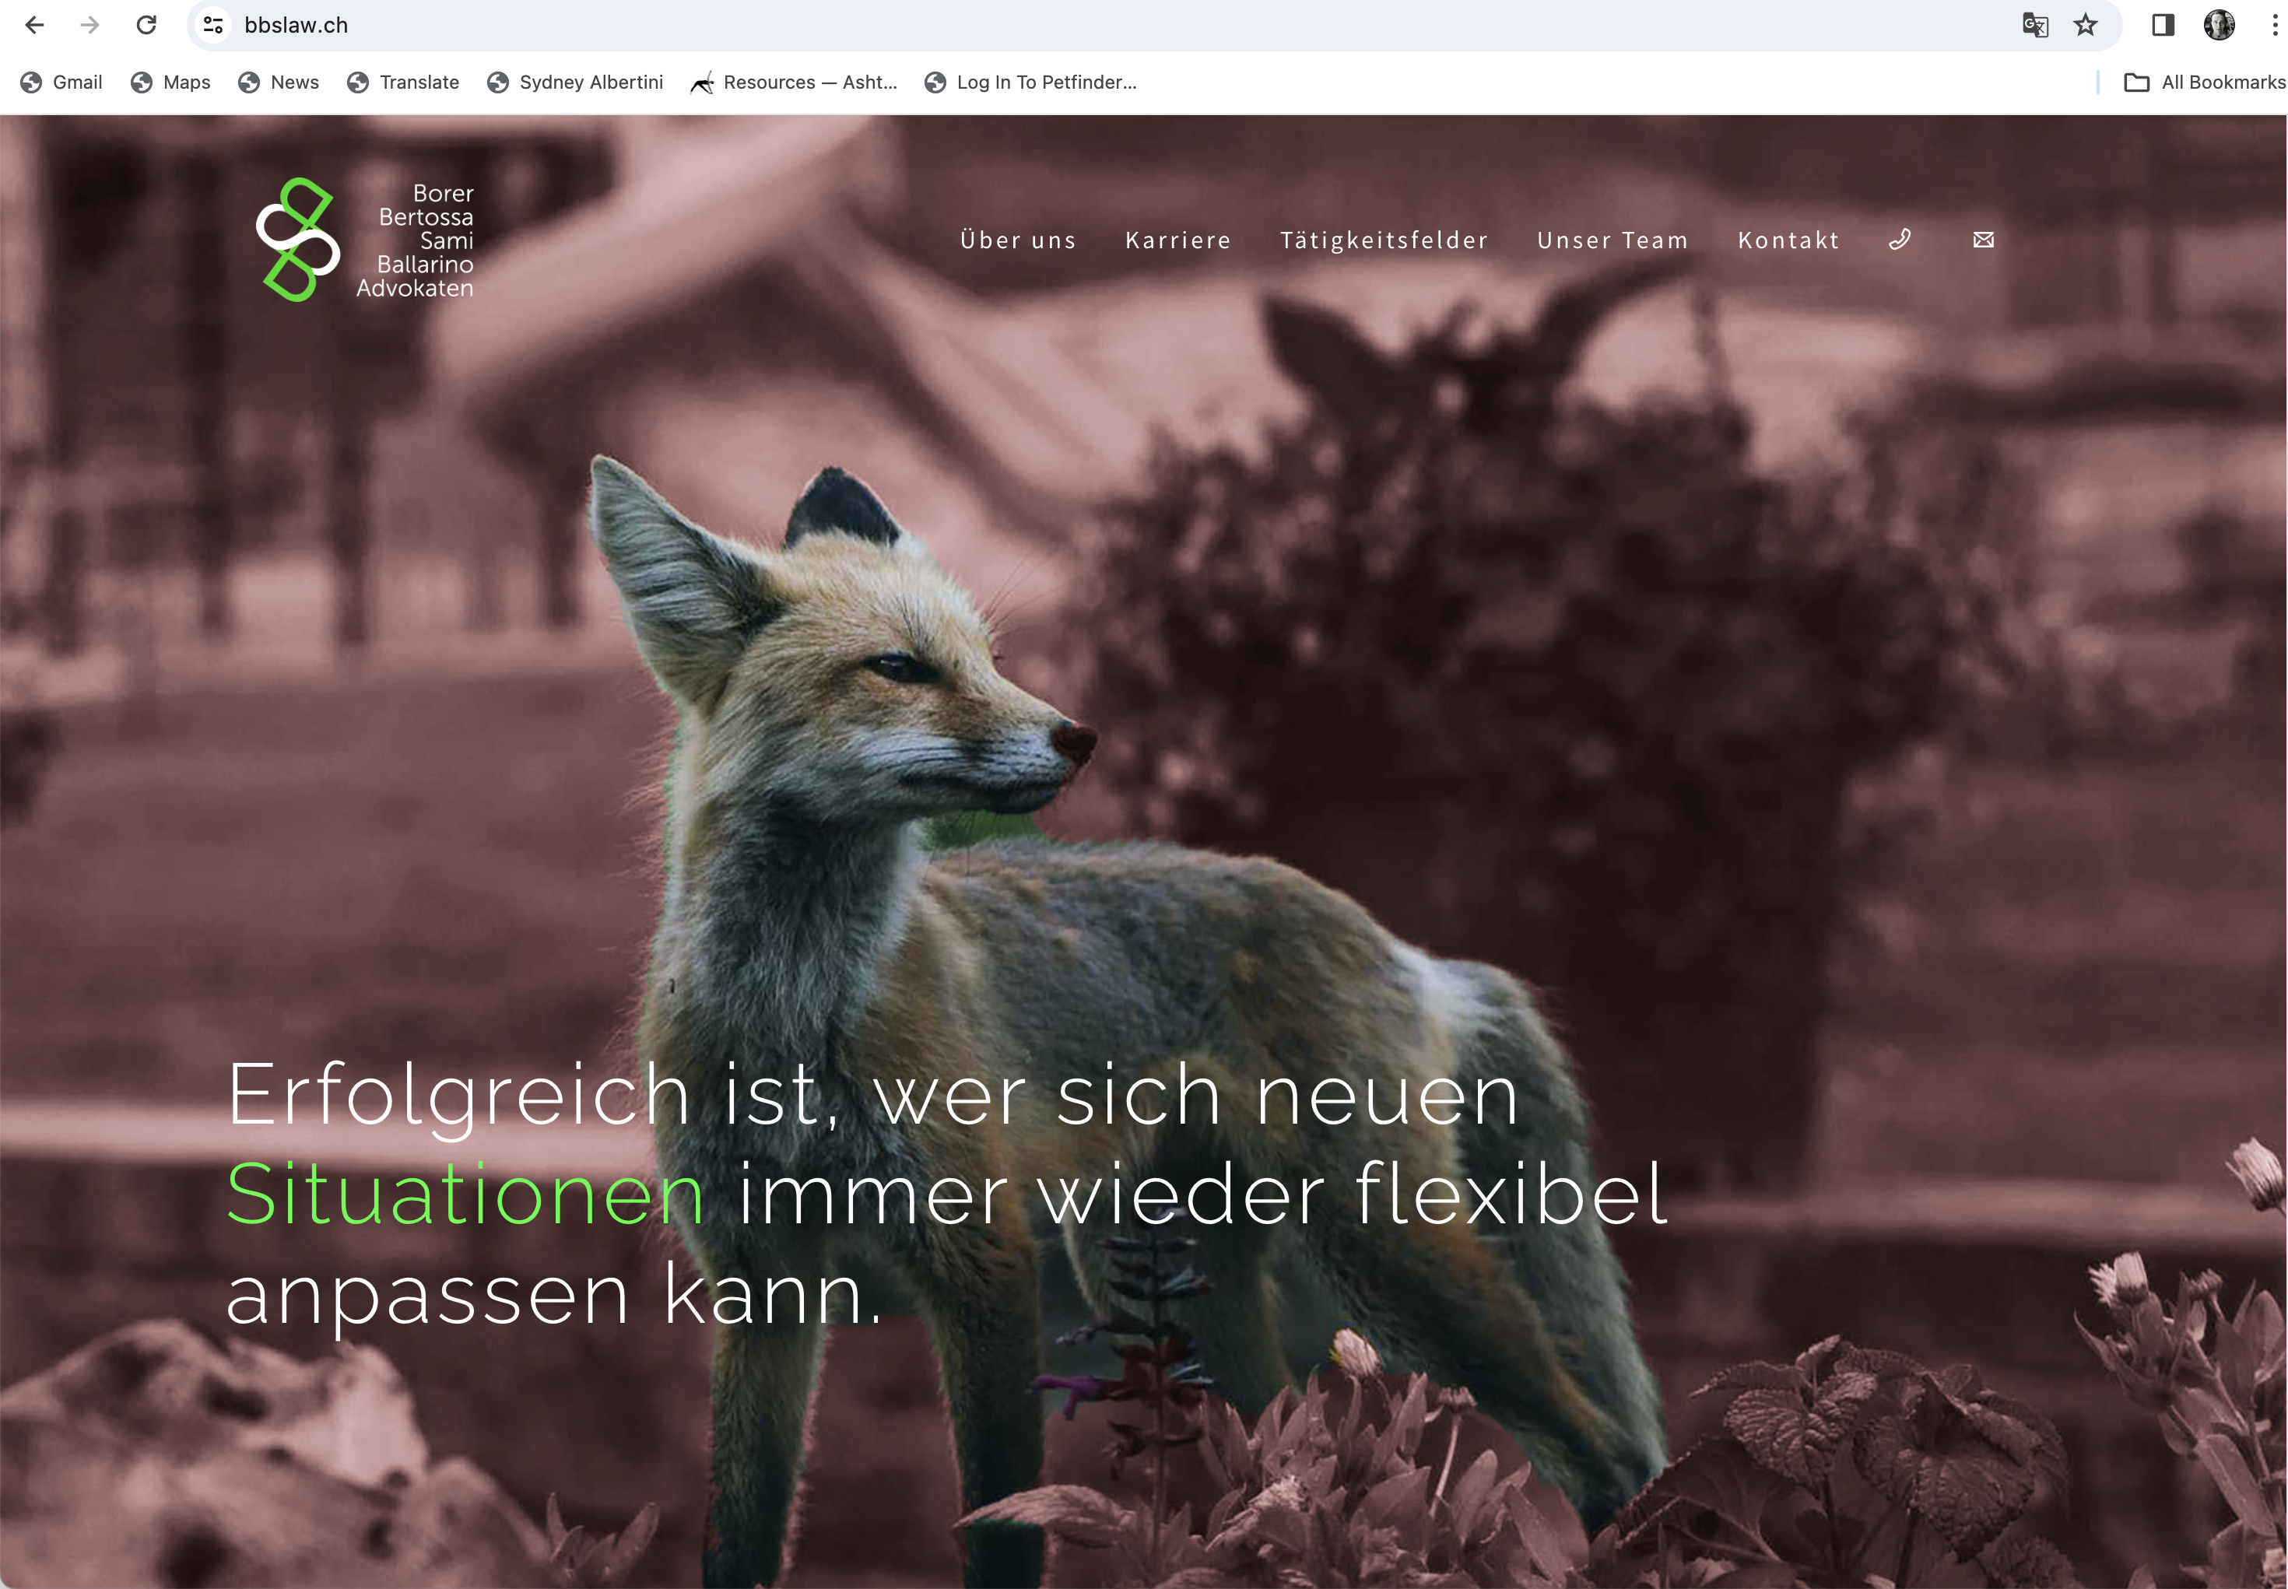Click the envelope email icon in navigation

[x=1982, y=240]
